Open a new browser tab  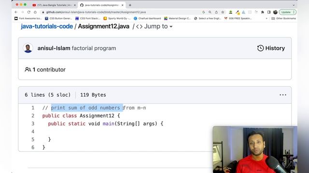130,5
